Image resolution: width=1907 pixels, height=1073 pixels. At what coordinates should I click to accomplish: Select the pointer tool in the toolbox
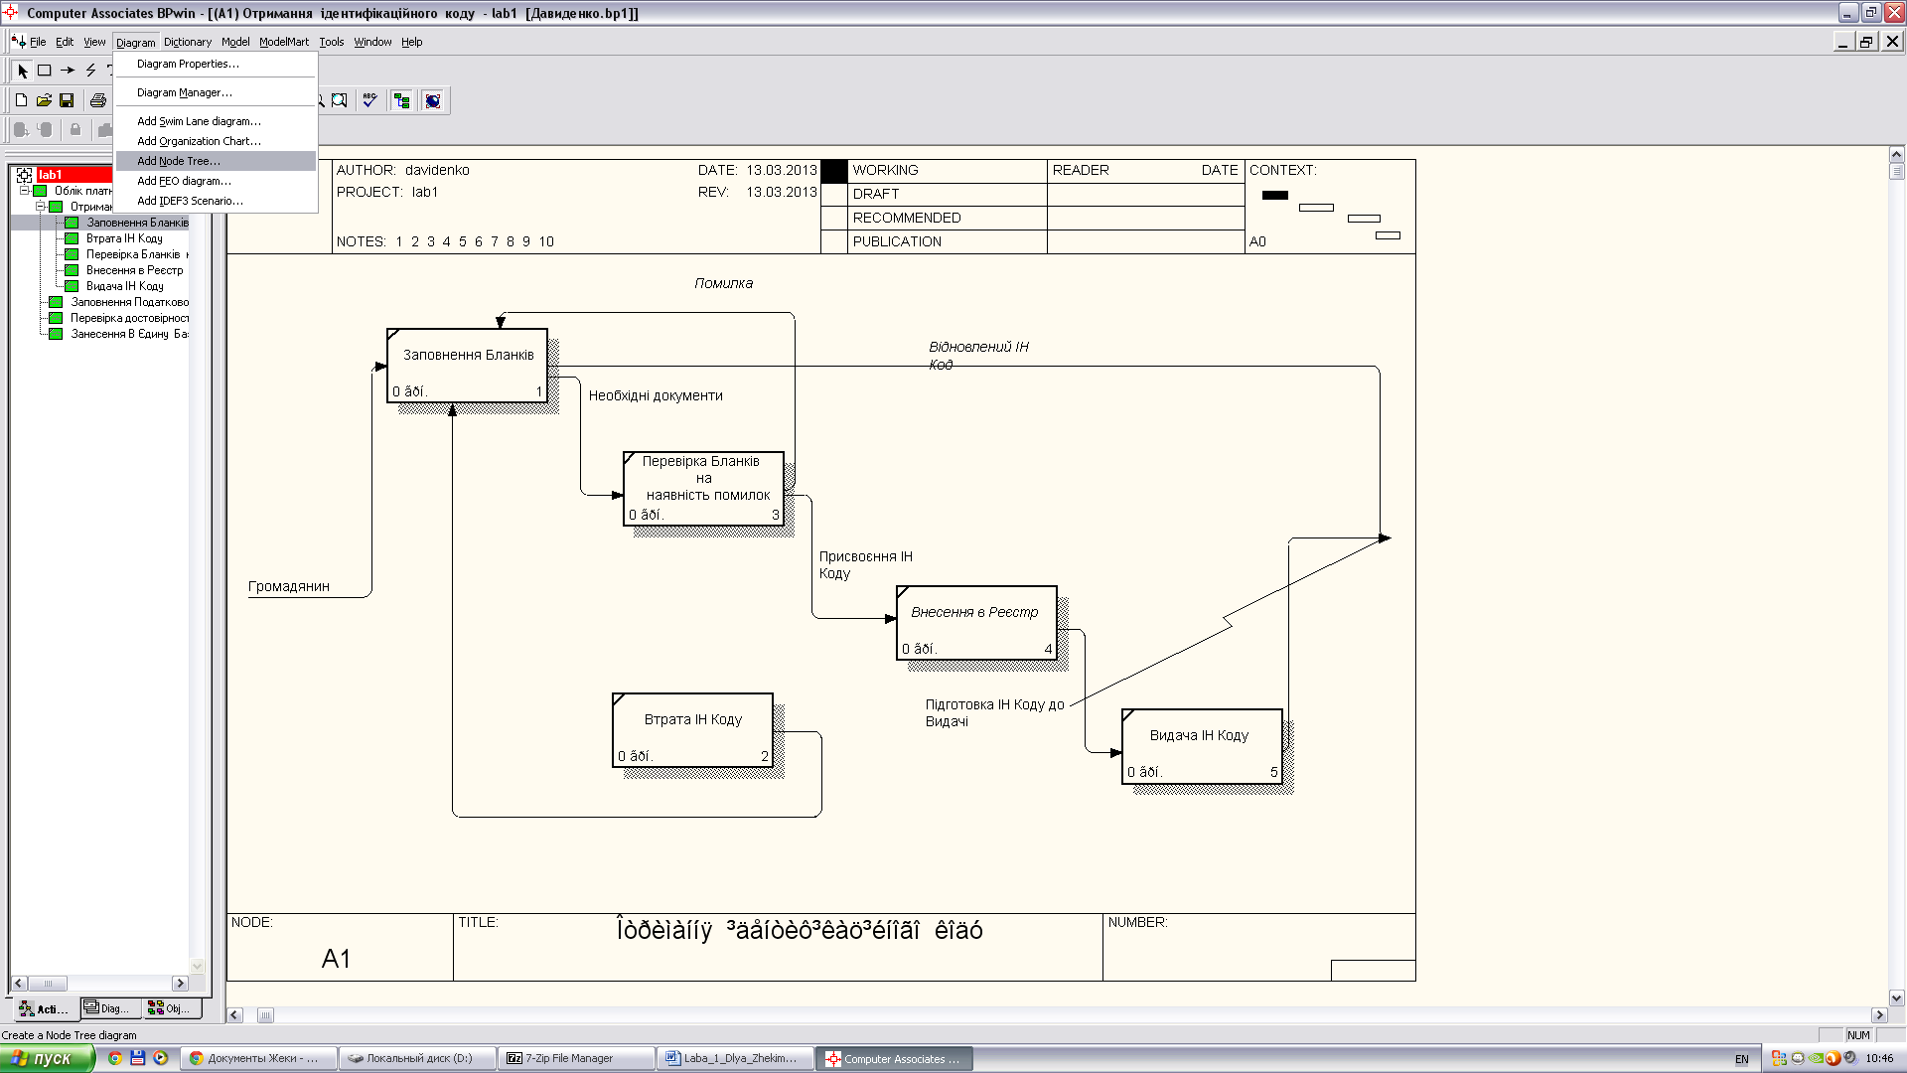click(x=22, y=71)
